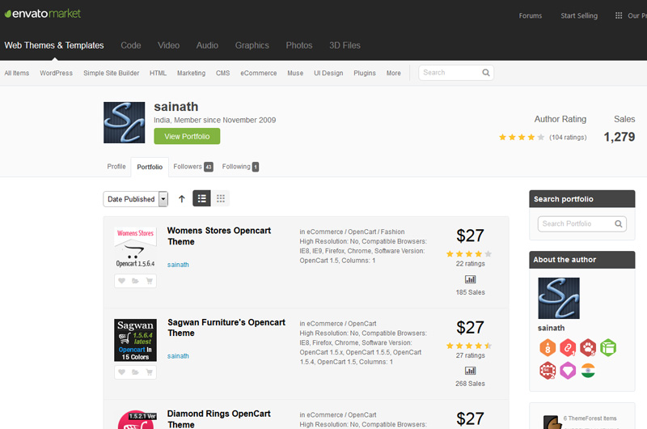Go to the Code marketplace
The width and height of the screenshot is (647, 429).
coord(131,45)
